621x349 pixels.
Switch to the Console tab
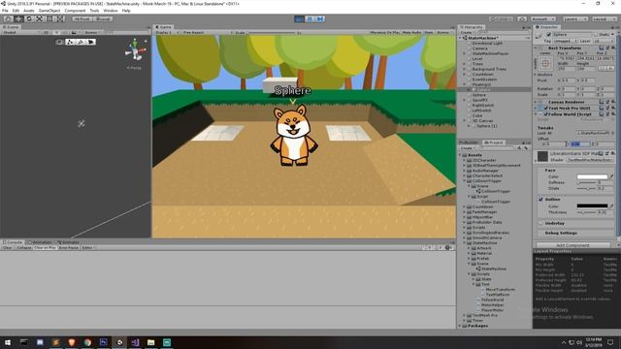tap(13, 242)
